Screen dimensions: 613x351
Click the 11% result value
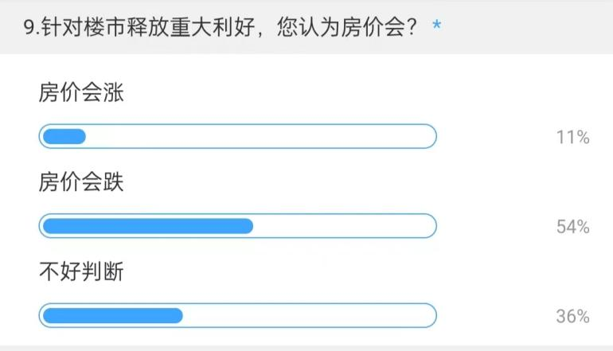click(x=572, y=138)
